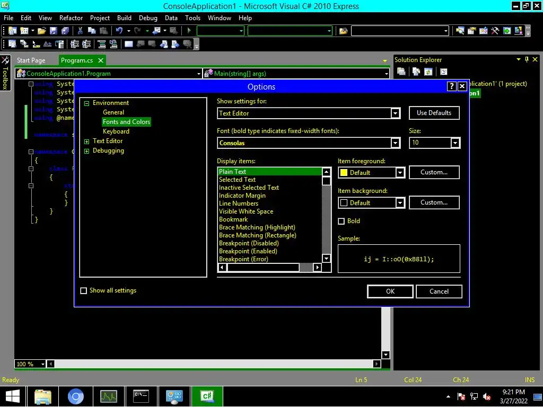Expand the Text Editor tree node
The width and height of the screenshot is (543, 407).
(86, 141)
